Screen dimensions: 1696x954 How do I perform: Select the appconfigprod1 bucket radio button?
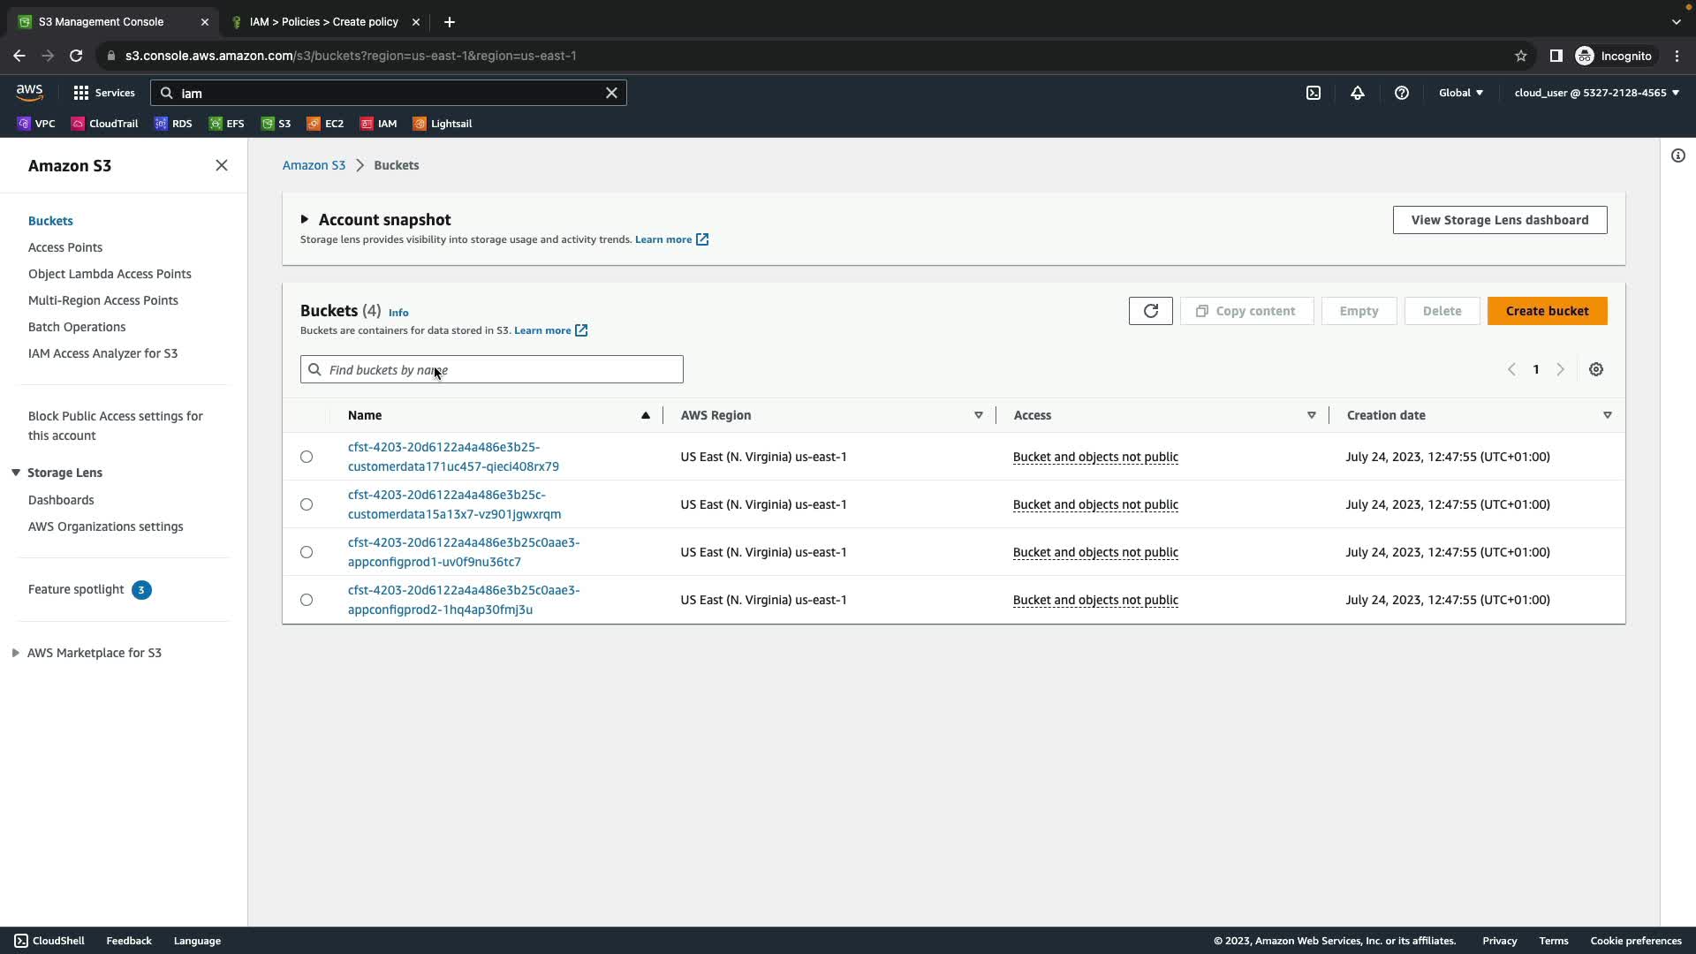[307, 552]
